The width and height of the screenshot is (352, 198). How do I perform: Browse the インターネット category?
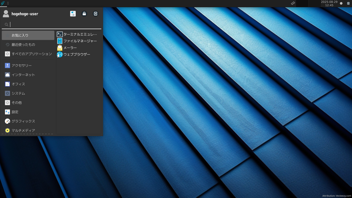pyautogui.click(x=23, y=75)
